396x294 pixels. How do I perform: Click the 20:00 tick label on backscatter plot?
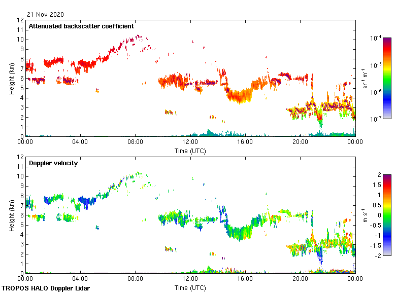coord(300,142)
